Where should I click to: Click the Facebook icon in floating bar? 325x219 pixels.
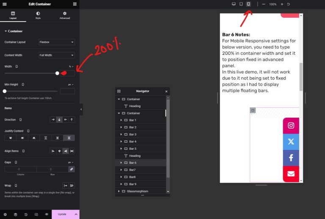click(x=291, y=158)
